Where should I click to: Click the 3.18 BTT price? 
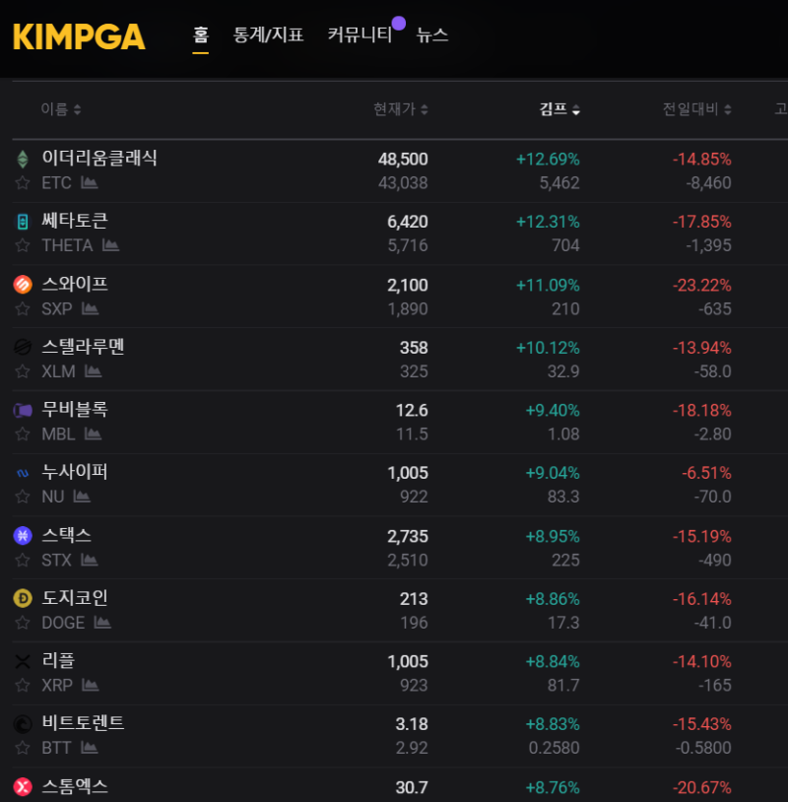[x=412, y=724]
